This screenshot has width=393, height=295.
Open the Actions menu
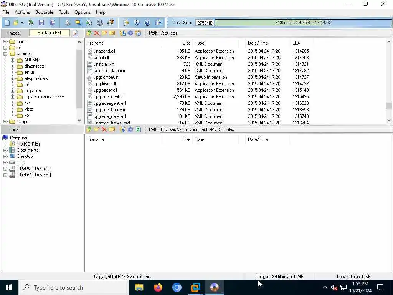pos(22,12)
